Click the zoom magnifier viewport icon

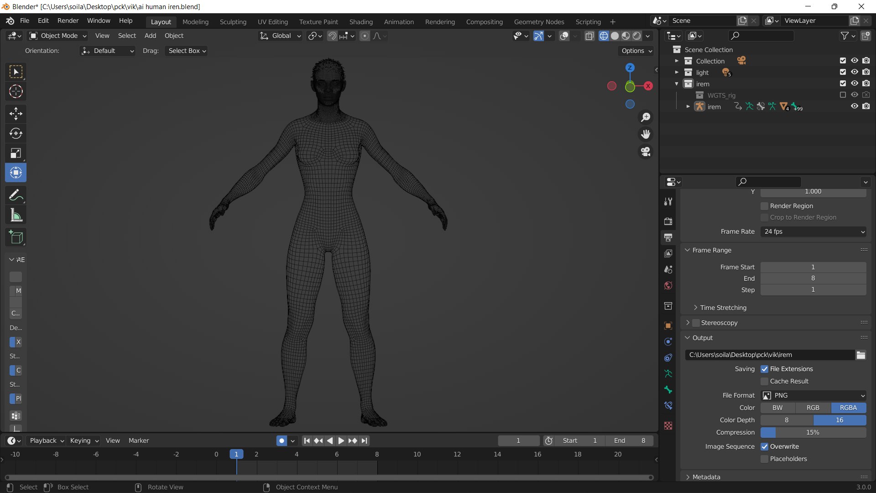tap(646, 117)
